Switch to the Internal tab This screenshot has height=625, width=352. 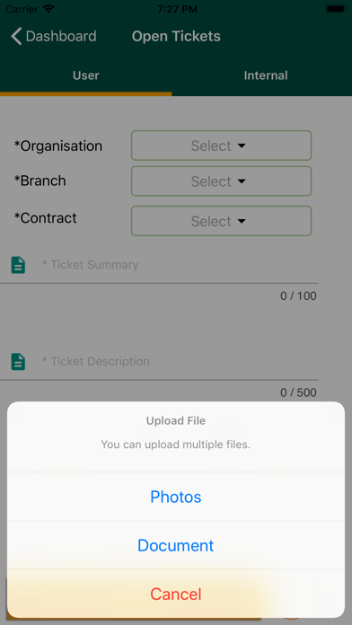pos(266,75)
